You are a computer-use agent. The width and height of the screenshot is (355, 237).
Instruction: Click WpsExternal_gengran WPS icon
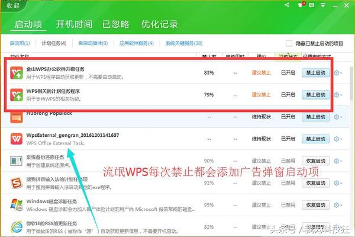pos(17,139)
